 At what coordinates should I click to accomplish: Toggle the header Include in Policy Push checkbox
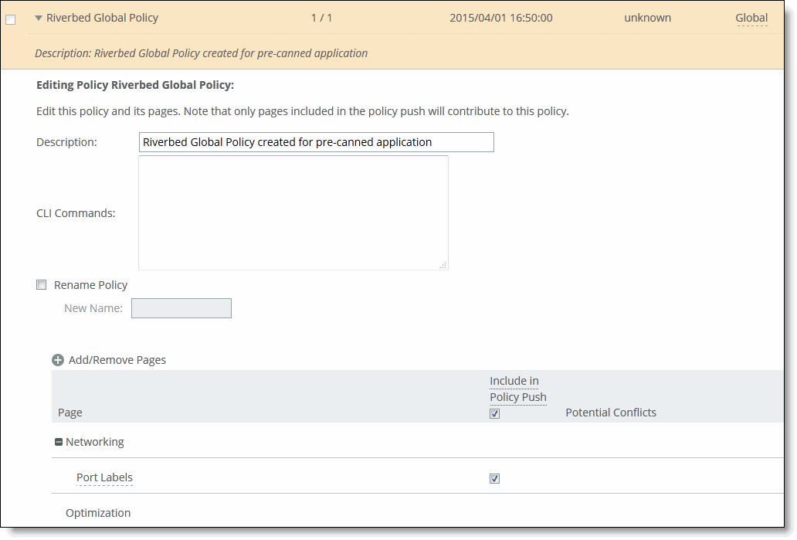[x=494, y=413]
